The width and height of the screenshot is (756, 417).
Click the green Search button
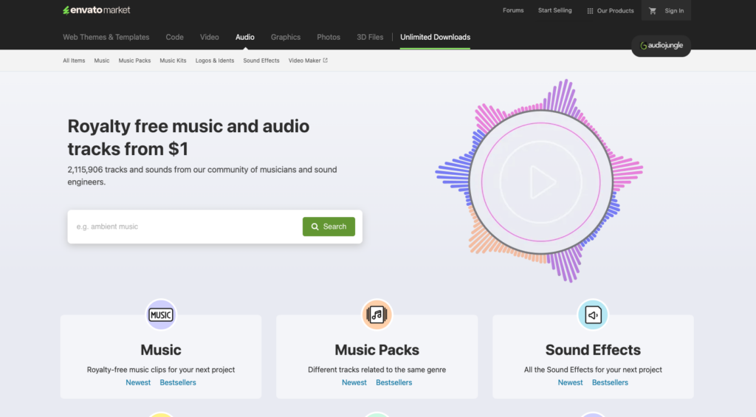click(329, 227)
